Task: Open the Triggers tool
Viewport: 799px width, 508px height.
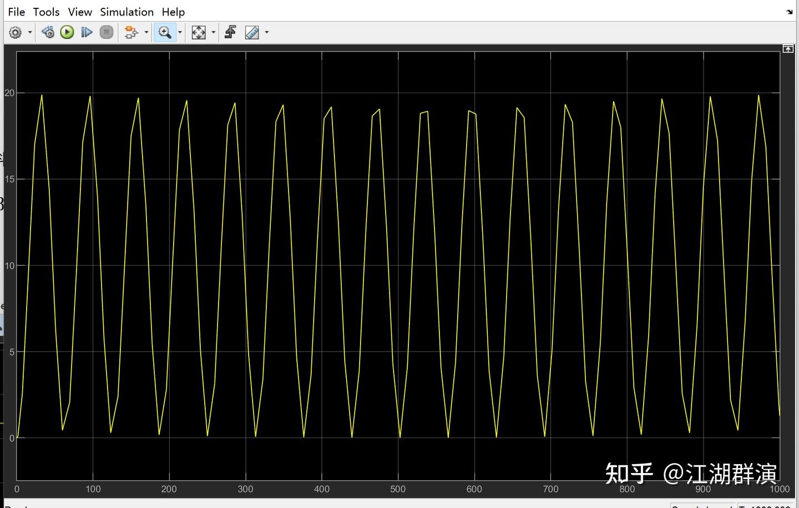Action: pyautogui.click(x=230, y=33)
